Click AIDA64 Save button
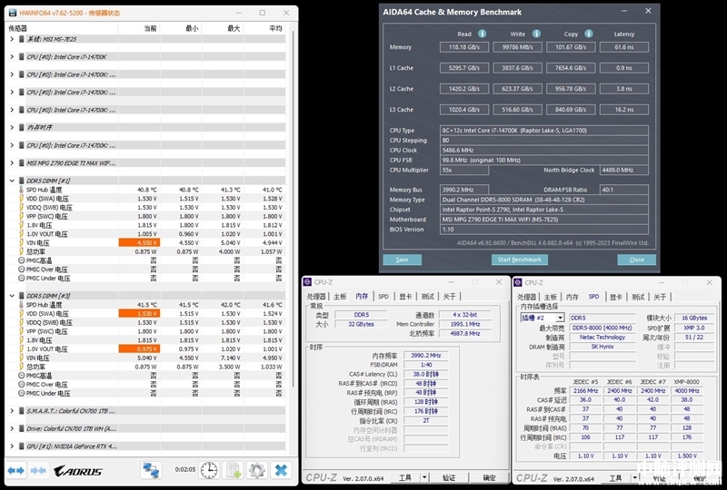This screenshot has height=490, width=727. [x=402, y=260]
